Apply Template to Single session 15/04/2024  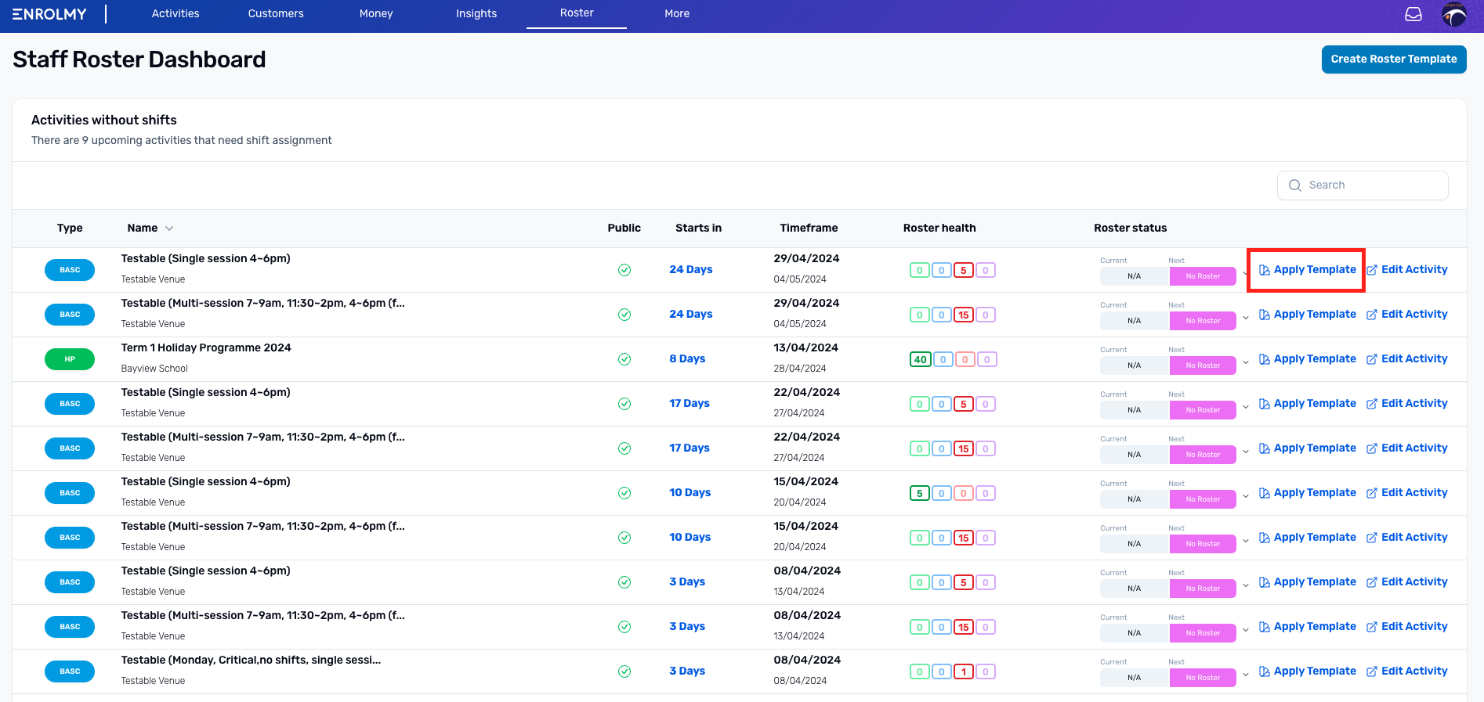(1308, 493)
